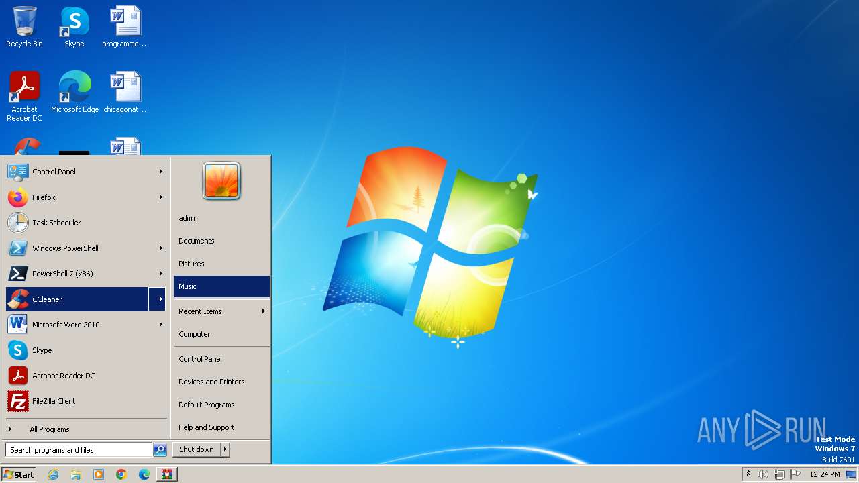Click the CCleaner icon in Start menu
The width and height of the screenshot is (859, 483).
click(x=17, y=299)
